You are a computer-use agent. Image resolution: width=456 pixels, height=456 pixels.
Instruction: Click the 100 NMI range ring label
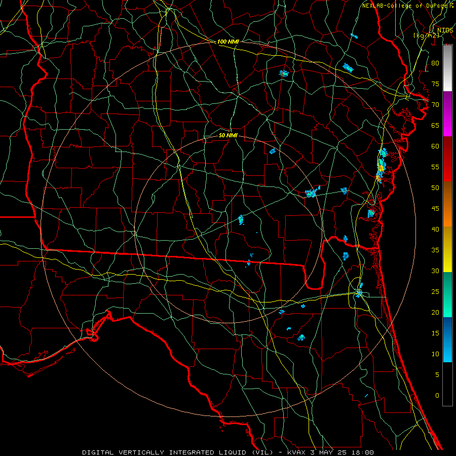click(x=228, y=42)
